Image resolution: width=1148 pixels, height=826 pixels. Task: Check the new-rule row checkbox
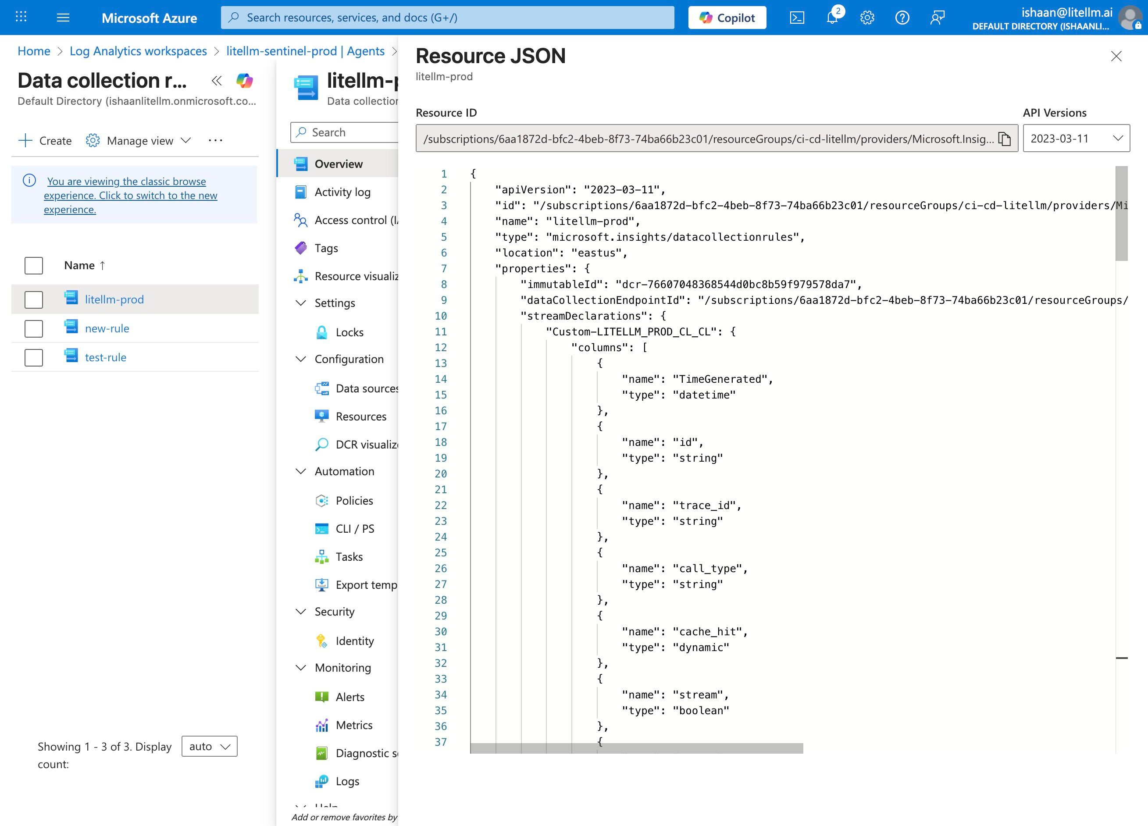click(x=34, y=328)
